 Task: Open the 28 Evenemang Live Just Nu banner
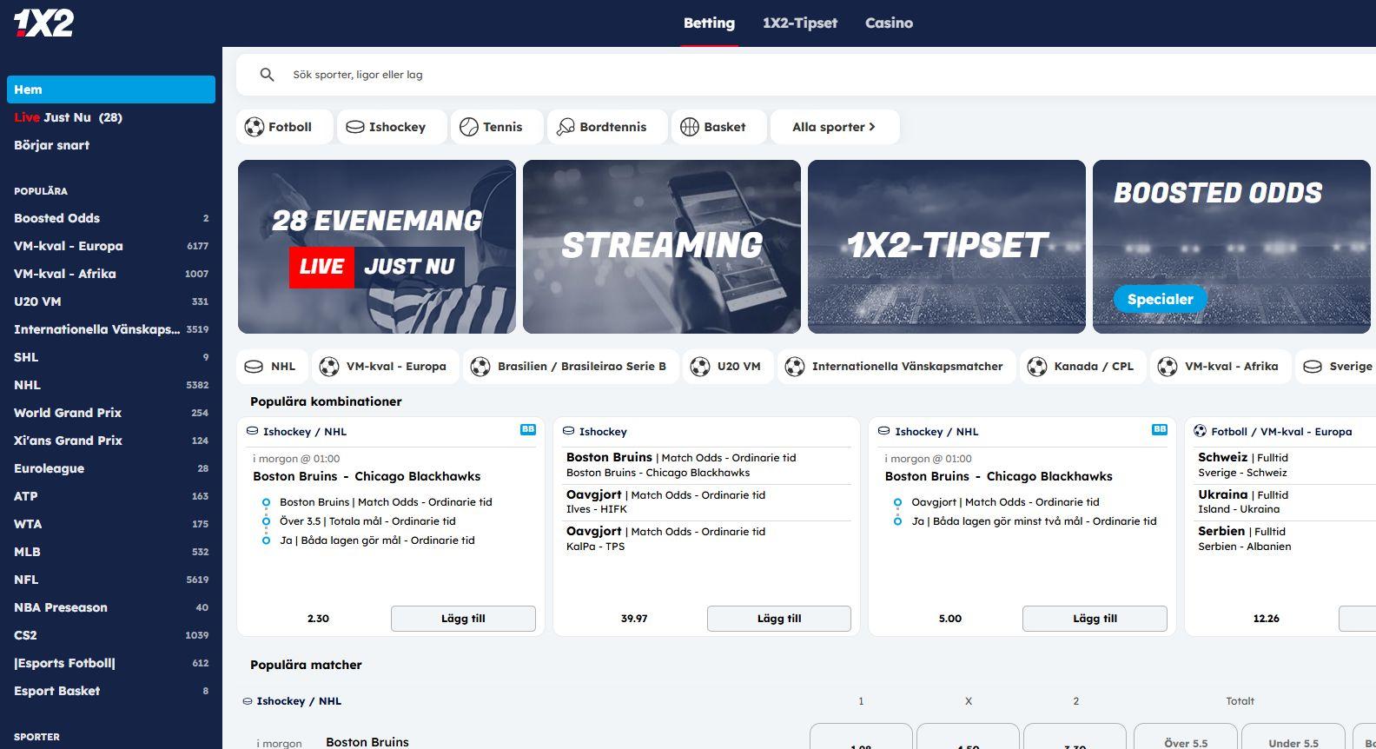coord(377,247)
